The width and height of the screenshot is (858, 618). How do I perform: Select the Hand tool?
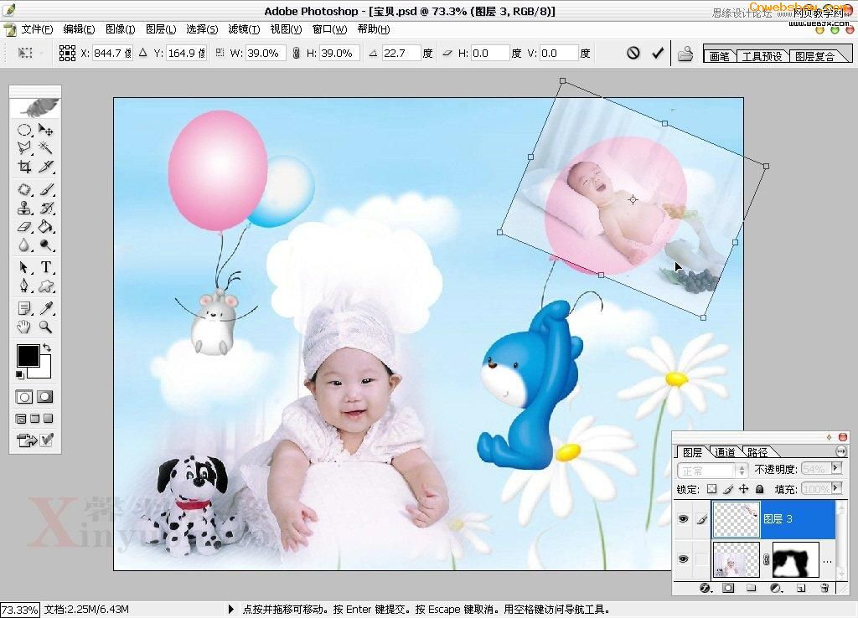pos(24,327)
